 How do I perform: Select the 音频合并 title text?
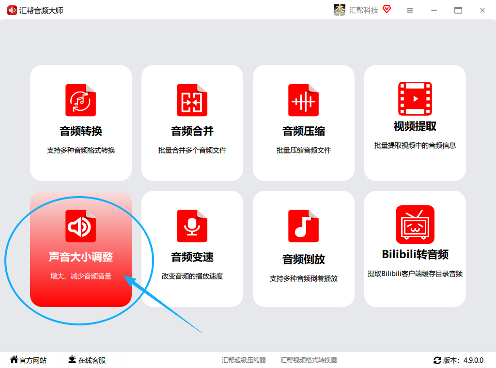click(x=192, y=131)
